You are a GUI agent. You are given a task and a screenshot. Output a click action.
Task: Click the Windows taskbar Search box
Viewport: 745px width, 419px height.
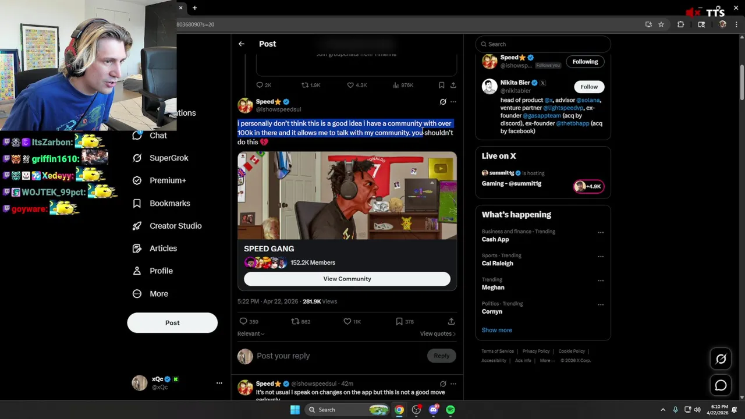(346, 410)
